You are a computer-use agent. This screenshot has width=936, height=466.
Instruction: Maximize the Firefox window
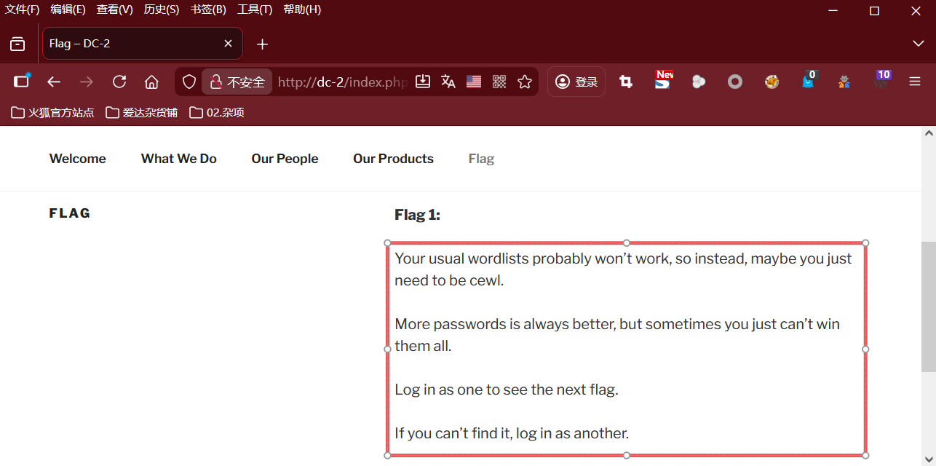(875, 10)
